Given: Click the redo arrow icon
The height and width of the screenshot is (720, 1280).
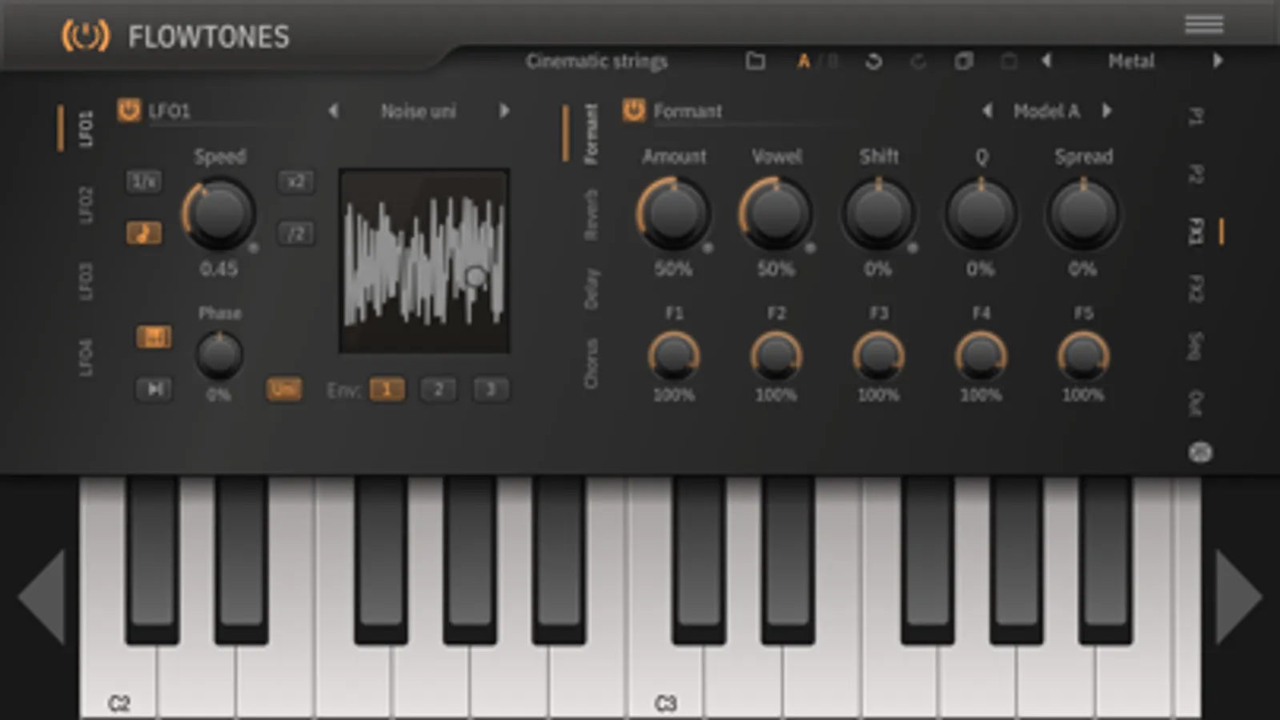Looking at the screenshot, I should click(x=918, y=61).
